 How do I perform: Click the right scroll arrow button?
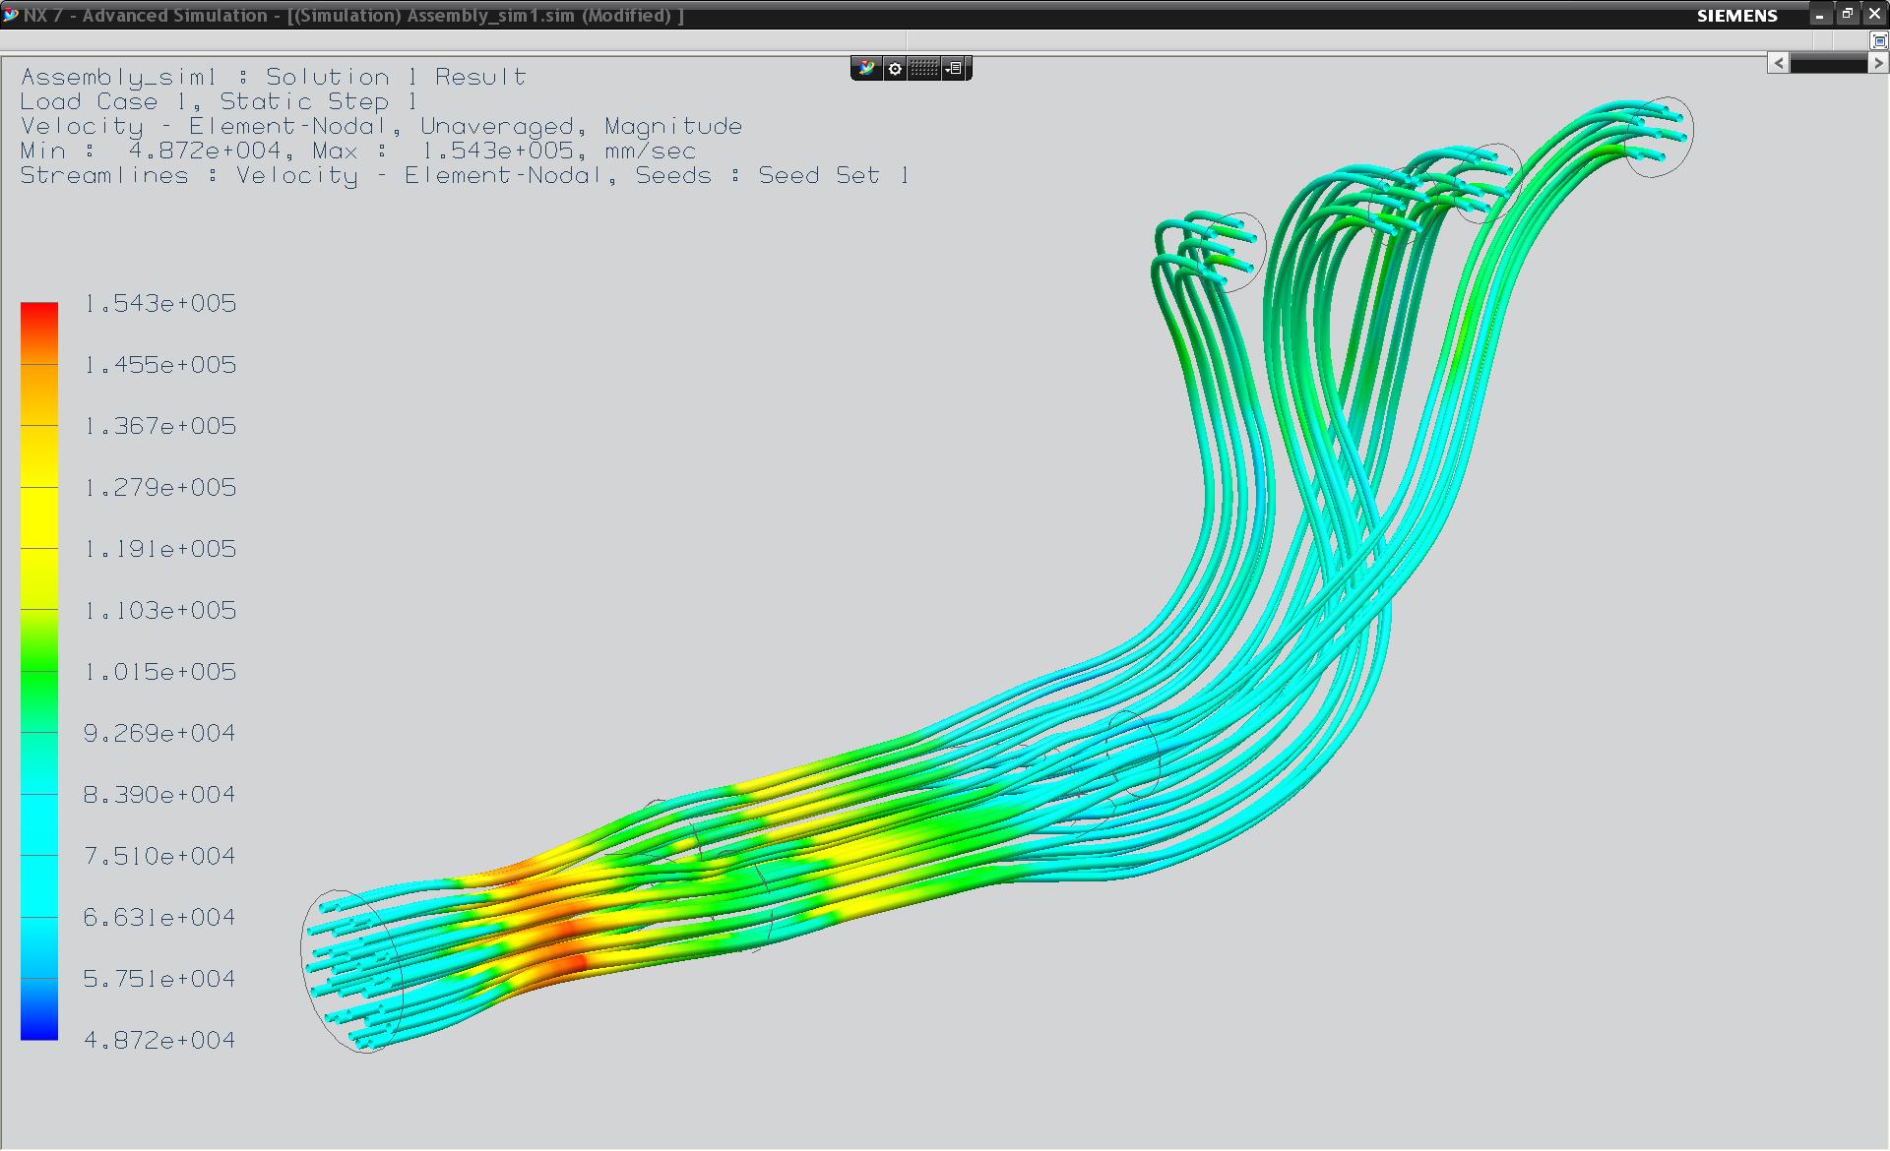[x=1878, y=63]
